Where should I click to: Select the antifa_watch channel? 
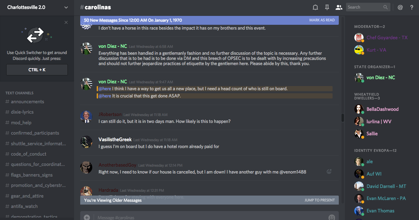click(x=24, y=206)
